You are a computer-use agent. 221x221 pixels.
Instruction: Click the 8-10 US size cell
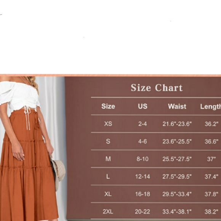[143, 159]
